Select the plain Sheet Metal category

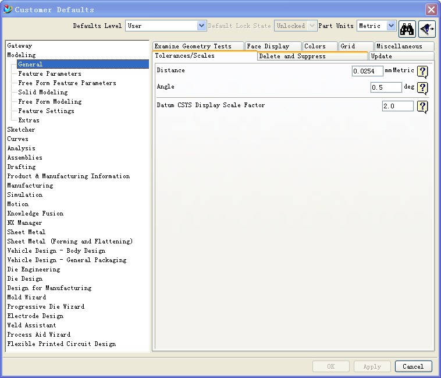point(26,232)
